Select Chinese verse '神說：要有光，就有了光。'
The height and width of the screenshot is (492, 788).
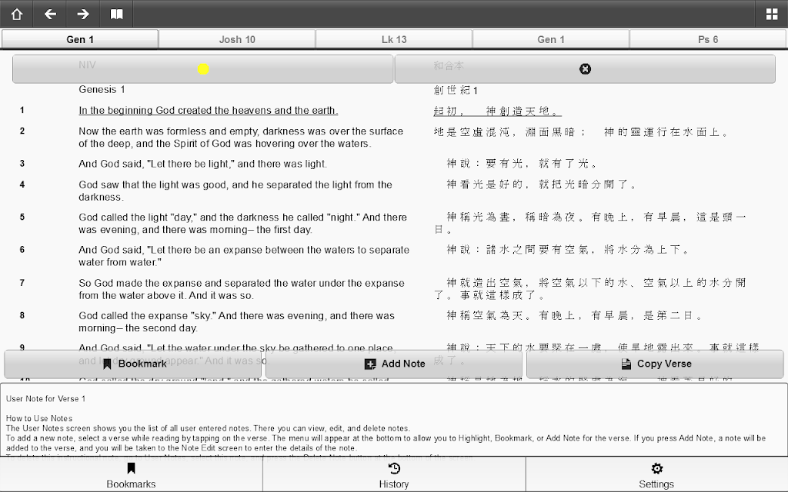tap(523, 163)
